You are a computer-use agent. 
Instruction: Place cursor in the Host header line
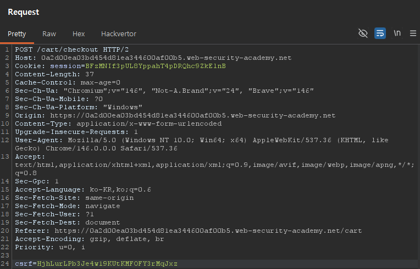pyautogui.click(x=153, y=58)
